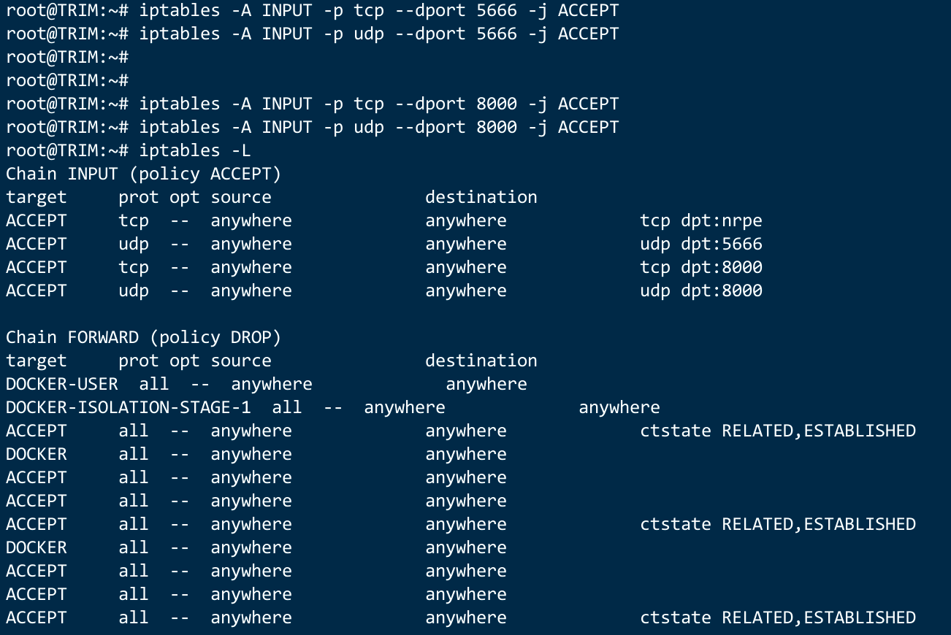The height and width of the screenshot is (635, 951).
Task: Click the Chain FORWARD (policy DROP) header
Action: click(x=144, y=338)
